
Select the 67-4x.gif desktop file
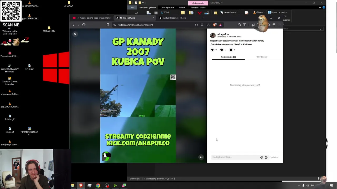[29, 67]
